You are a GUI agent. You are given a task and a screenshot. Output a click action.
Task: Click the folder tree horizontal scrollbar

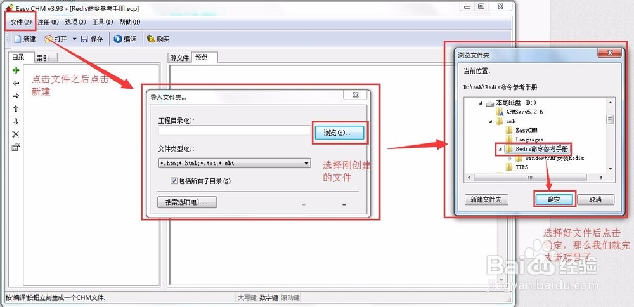[536, 178]
